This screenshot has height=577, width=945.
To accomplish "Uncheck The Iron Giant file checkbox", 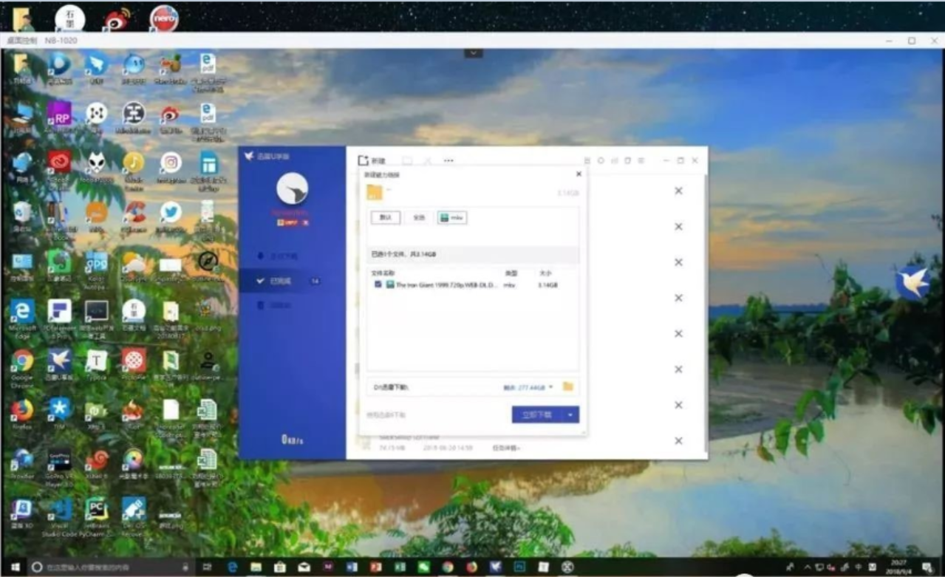I will tap(378, 284).
